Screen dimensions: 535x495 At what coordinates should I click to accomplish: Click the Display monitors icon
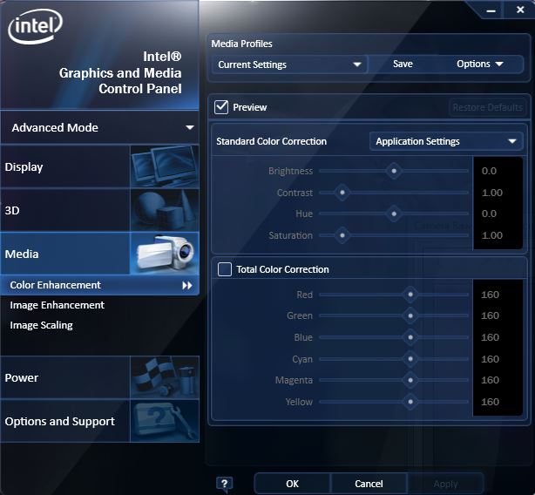(165, 166)
